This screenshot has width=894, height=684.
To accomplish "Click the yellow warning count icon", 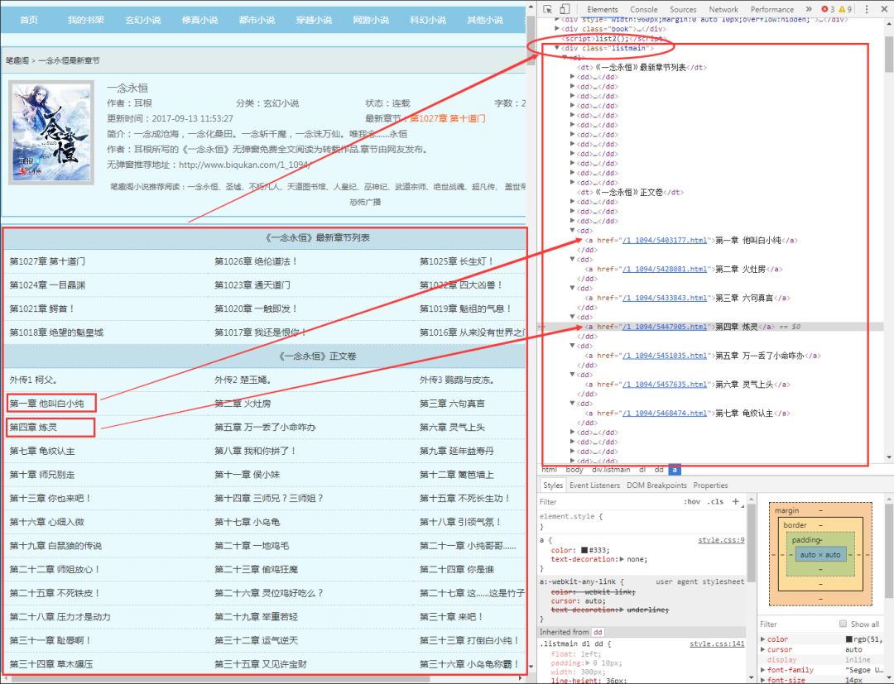I will pos(842,9).
